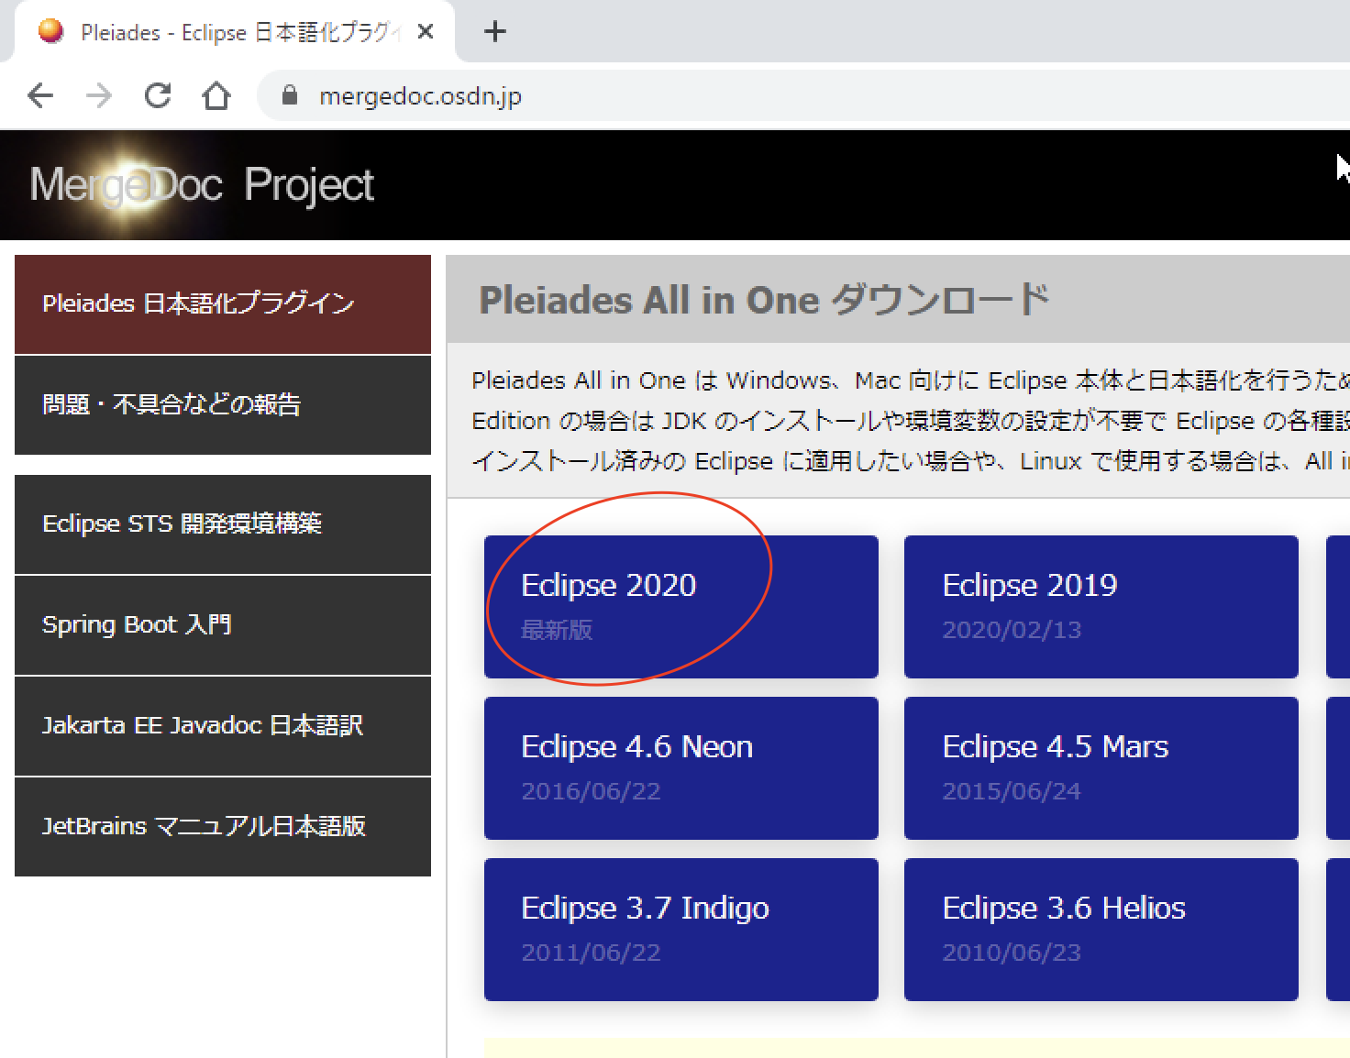
Task: Open the Eclipse 2020 download page
Action: pos(681,606)
